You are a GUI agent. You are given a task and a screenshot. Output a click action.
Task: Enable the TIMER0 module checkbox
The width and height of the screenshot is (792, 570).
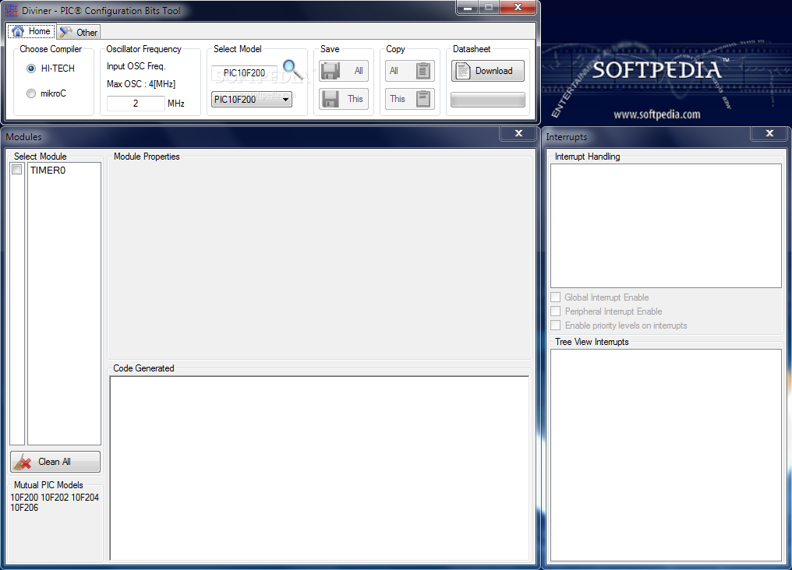[16, 170]
